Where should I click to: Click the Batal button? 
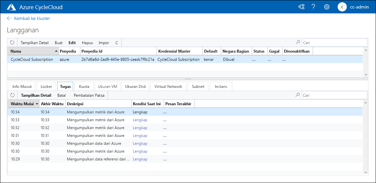[62, 95]
